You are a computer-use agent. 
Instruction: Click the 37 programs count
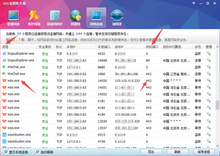click(x=19, y=34)
